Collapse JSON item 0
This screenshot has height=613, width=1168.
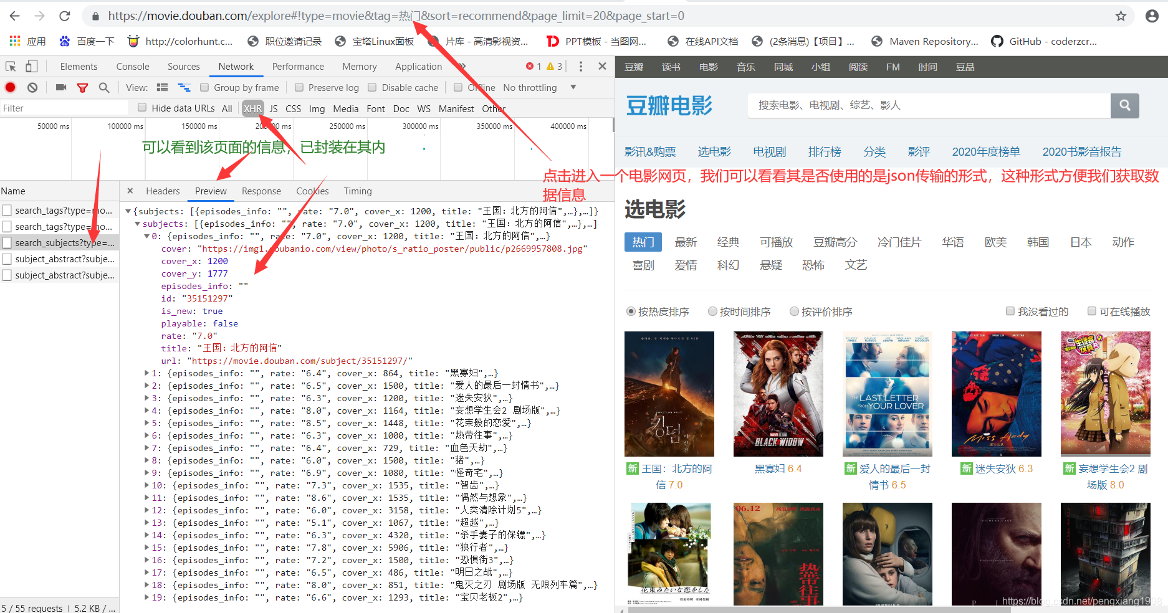pyautogui.click(x=147, y=237)
